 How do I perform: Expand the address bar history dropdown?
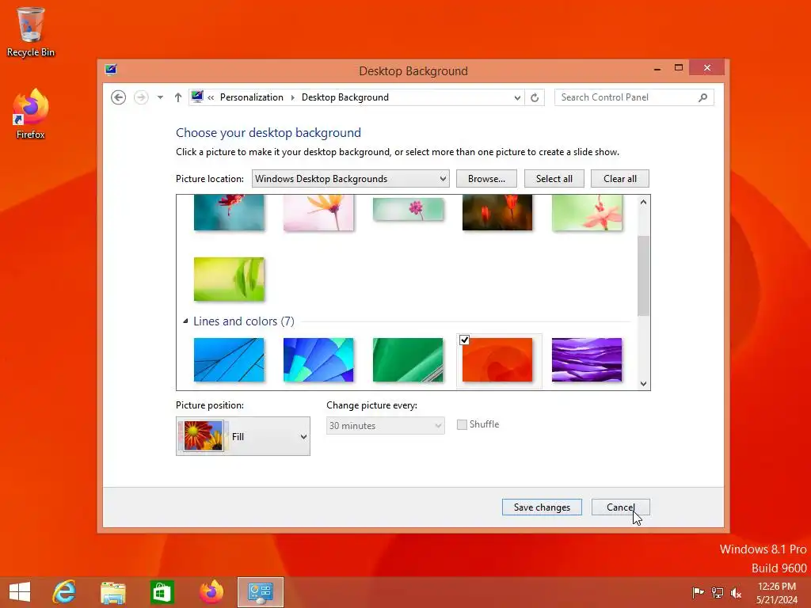click(x=516, y=97)
